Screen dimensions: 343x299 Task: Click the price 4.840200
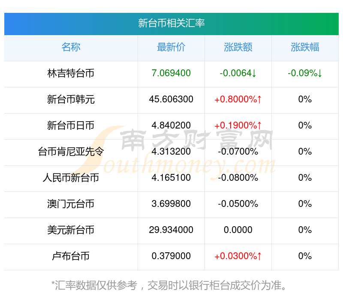171,126
